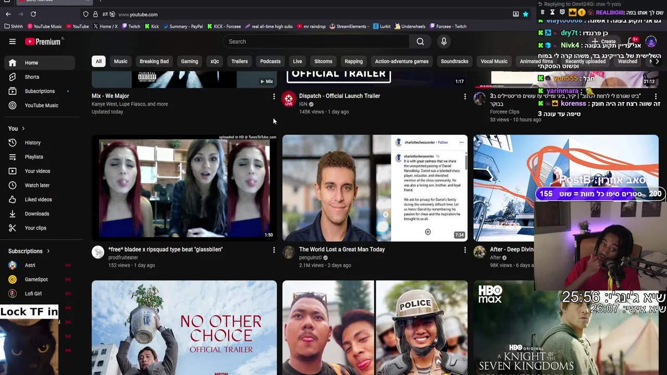
Task: Click the After channel avatar
Action: 479,253
